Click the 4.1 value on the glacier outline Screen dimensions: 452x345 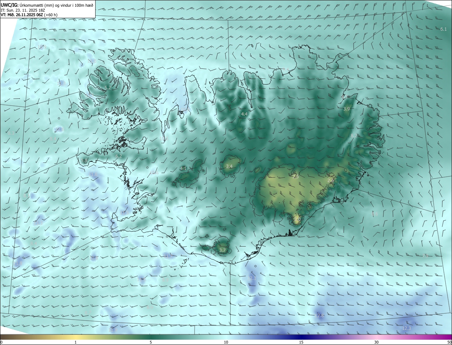click(183, 168)
